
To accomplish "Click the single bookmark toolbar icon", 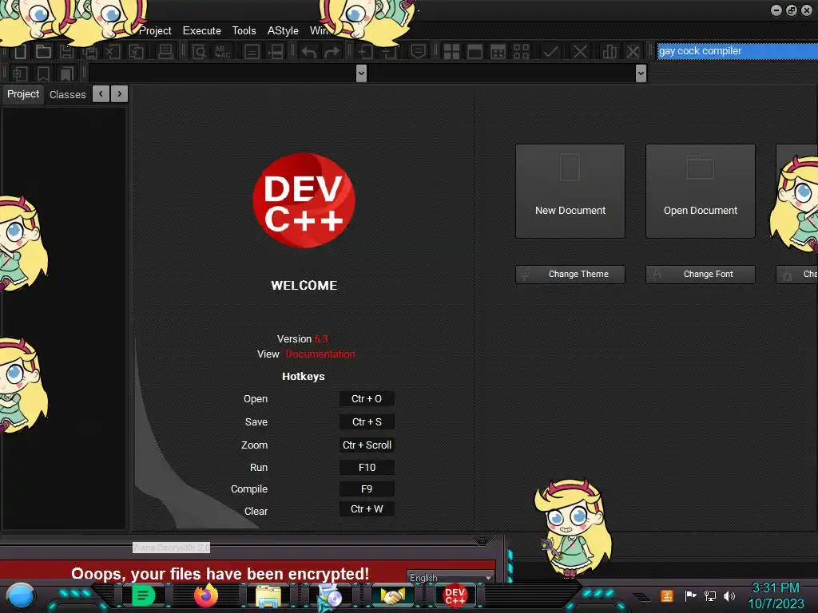I will pyautogui.click(x=43, y=73).
